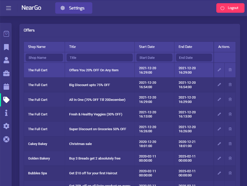The width and height of the screenshot is (247, 186).
Task: Edit the Bubbles Spa haircut offer
Action: tap(219, 173)
